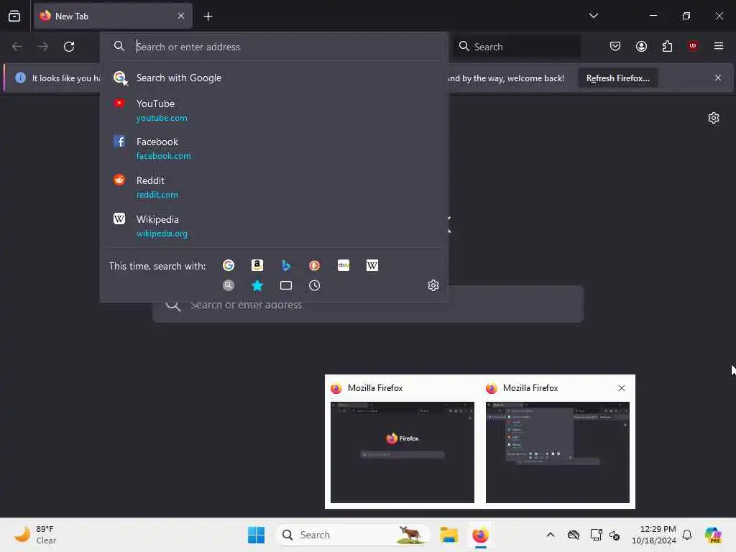736x552 pixels.
Task: Open the notifications bell in taskbar
Action: [x=687, y=535]
